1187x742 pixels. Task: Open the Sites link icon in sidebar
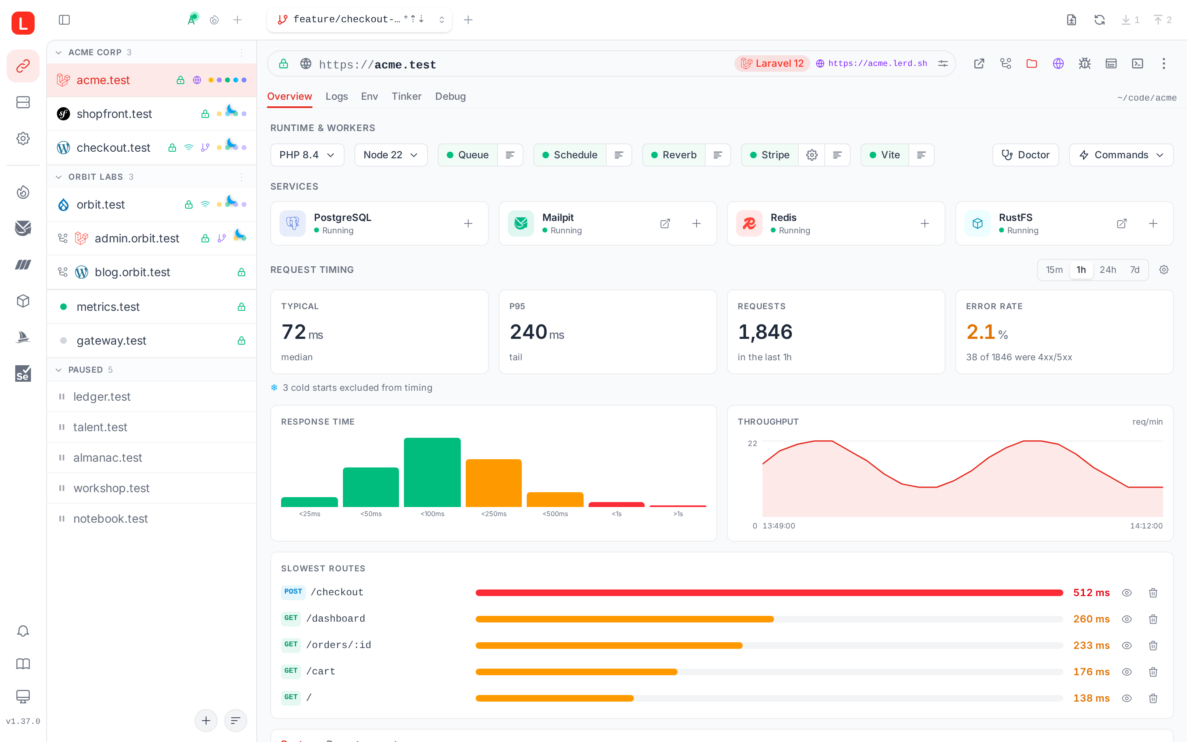point(23,66)
